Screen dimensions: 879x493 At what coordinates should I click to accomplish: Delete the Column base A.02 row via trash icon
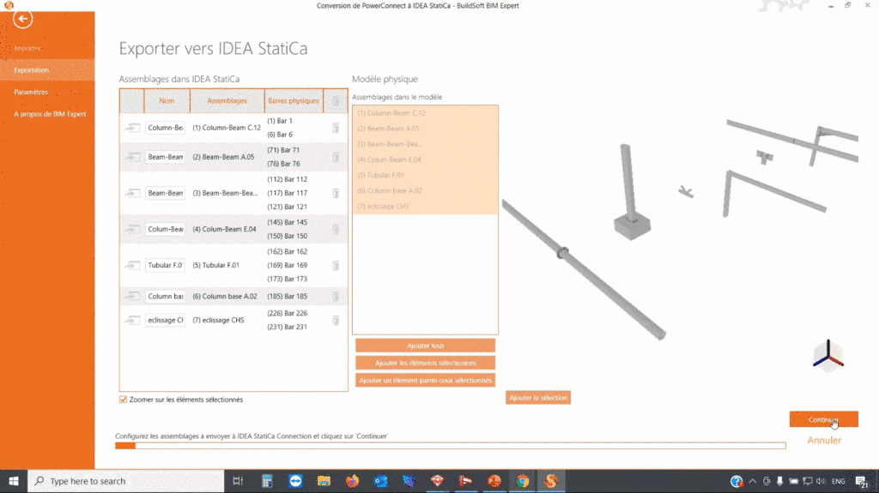click(x=336, y=297)
